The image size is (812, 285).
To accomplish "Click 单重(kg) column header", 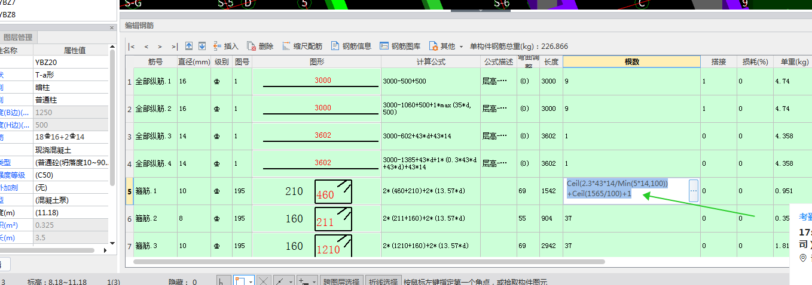I will (x=794, y=61).
